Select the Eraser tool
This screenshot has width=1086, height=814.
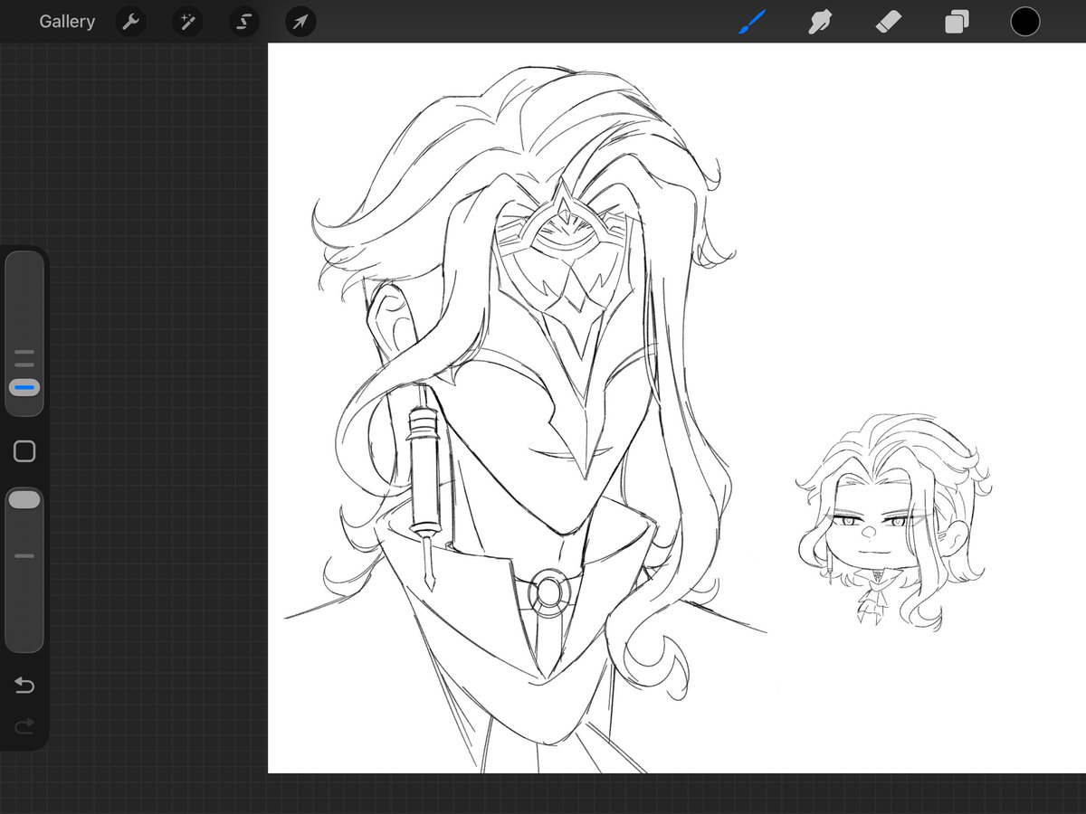(888, 22)
